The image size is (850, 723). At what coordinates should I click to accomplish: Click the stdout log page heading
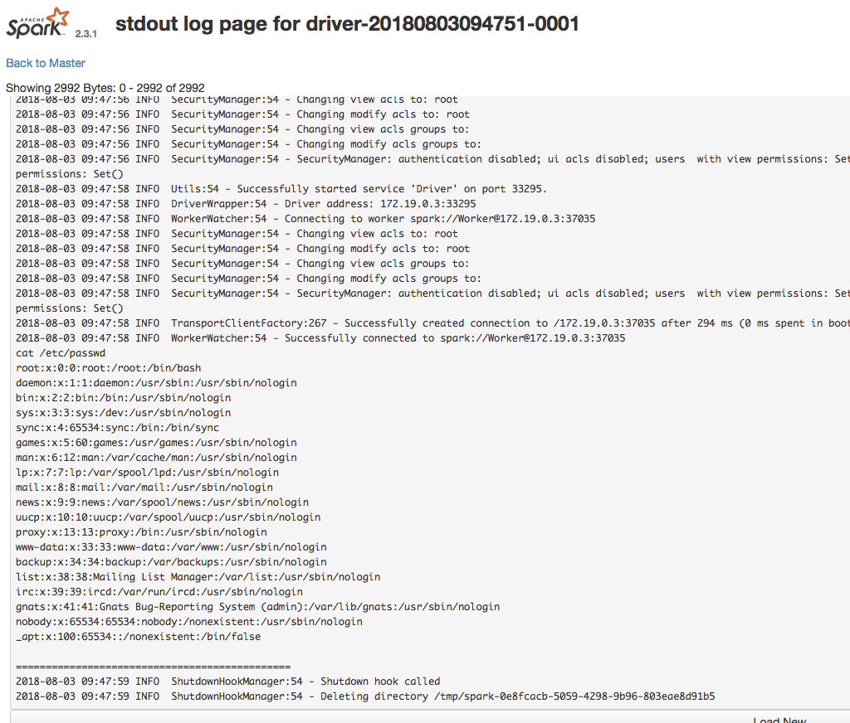click(x=346, y=24)
